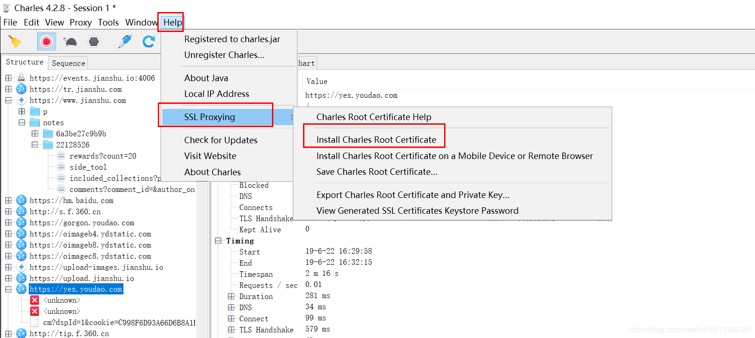Image resolution: width=755 pixels, height=338 pixels.
Task: Collapse the yex.youdao.com node
Action: (8, 289)
